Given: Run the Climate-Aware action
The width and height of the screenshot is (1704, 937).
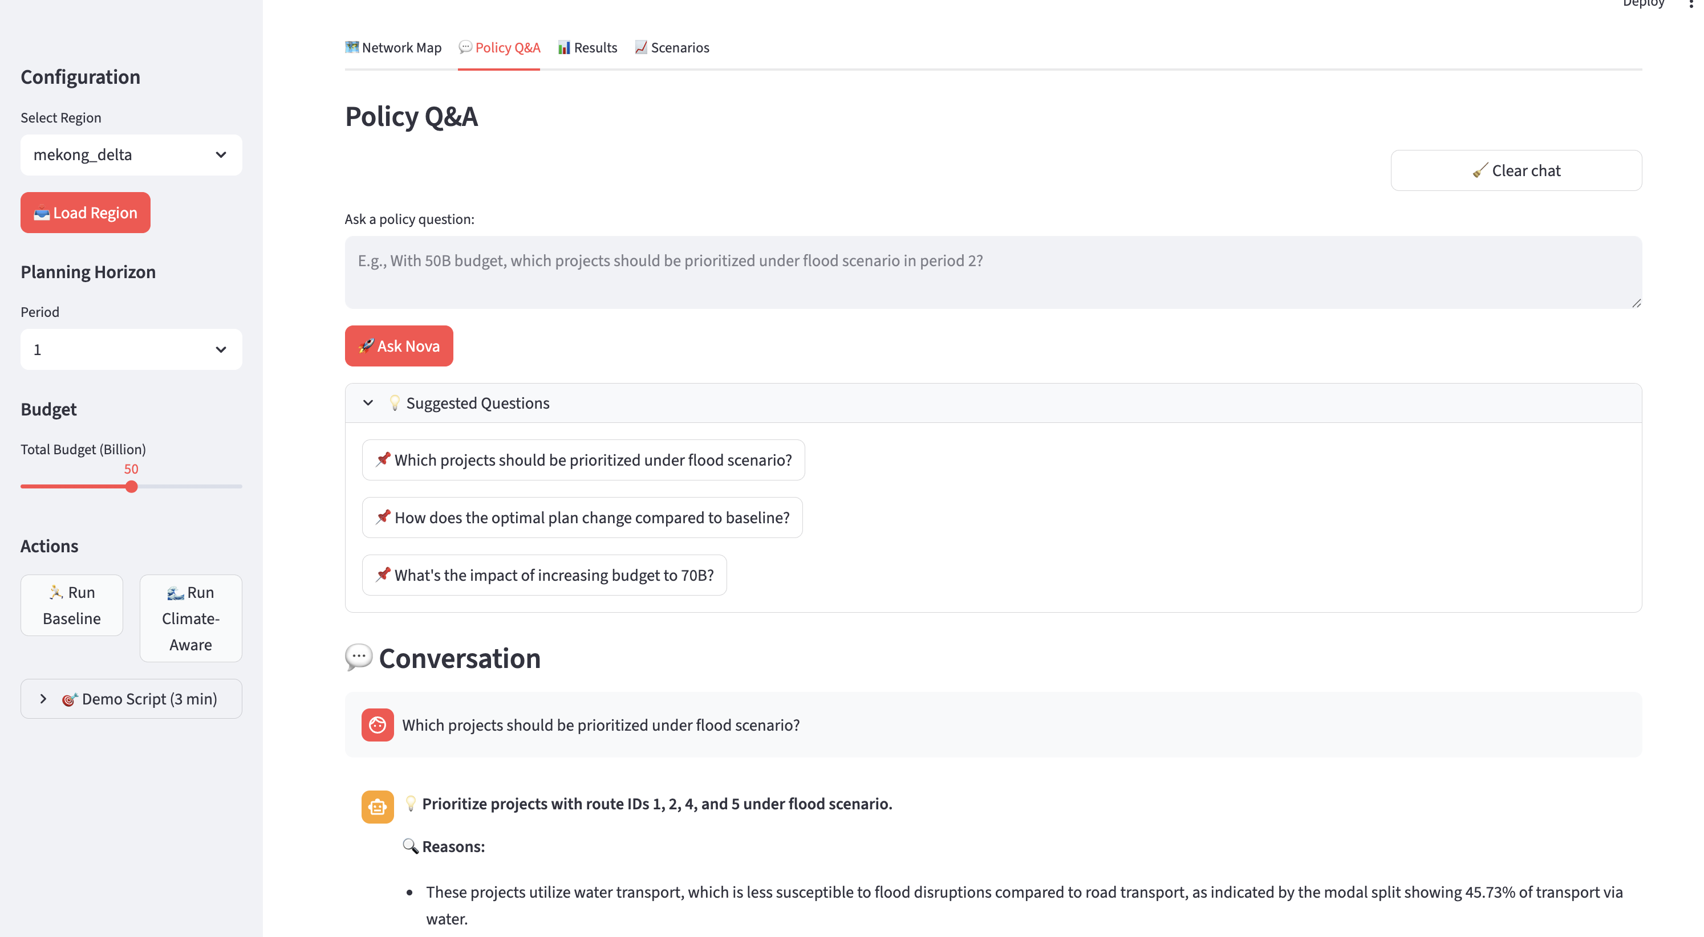Looking at the screenshot, I should pyautogui.click(x=190, y=618).
